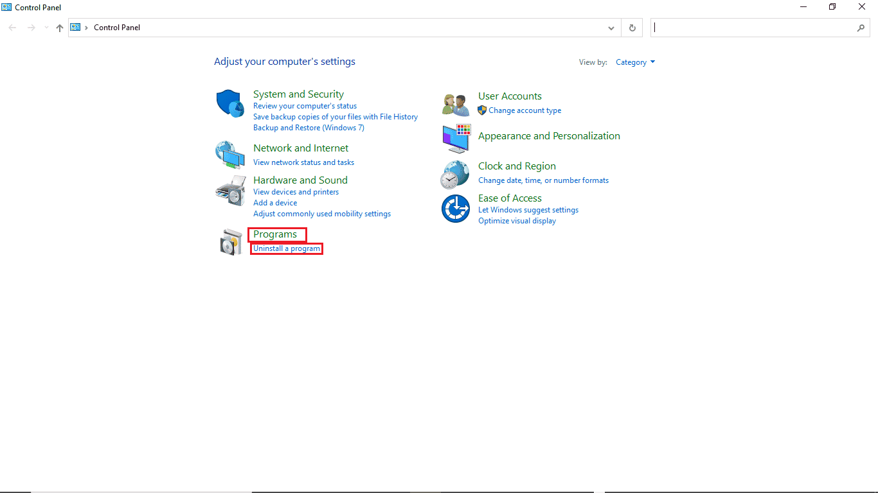
Task: Select Add a device
Action: click(x=275, y=203)
